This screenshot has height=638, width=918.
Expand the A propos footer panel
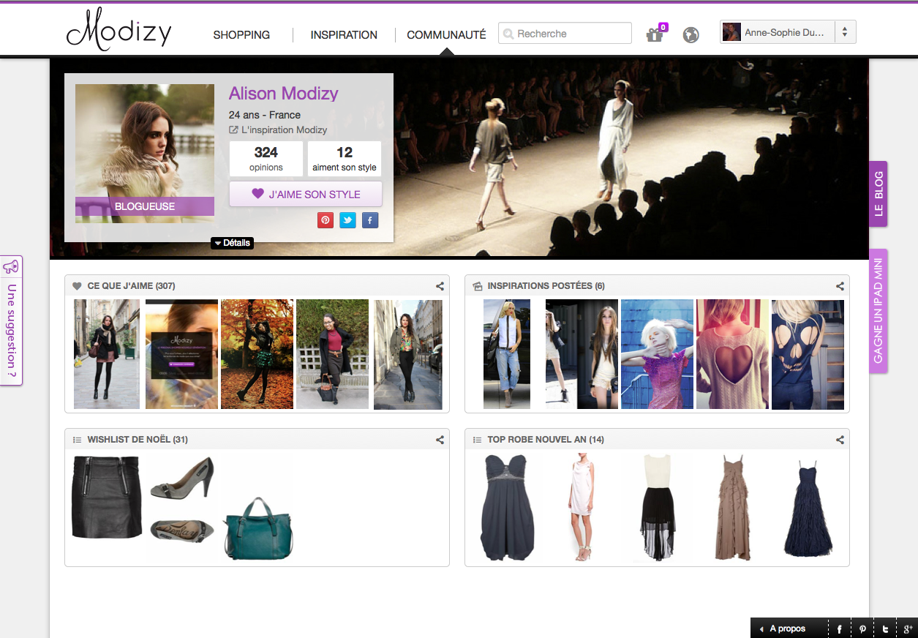click(x=782, y=629)
